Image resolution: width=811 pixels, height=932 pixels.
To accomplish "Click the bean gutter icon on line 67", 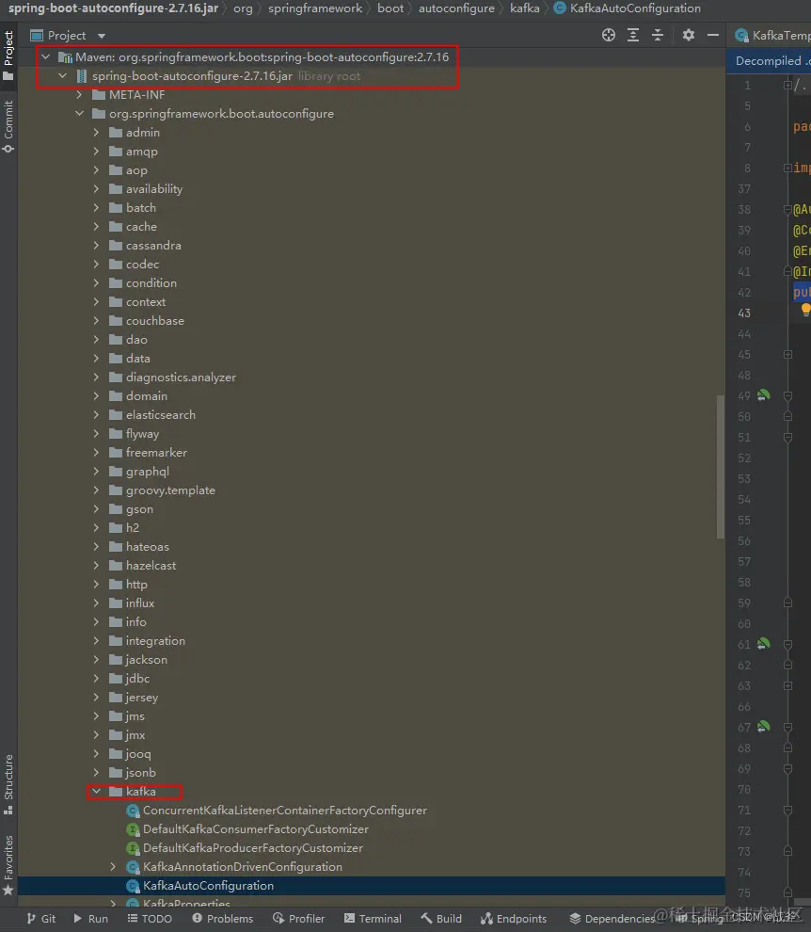I will [763, 727].
